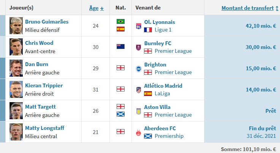Click the Ol. Lyonnais club crest icon
The height and width of the screenshot is (153, 280).
(139, 26)
